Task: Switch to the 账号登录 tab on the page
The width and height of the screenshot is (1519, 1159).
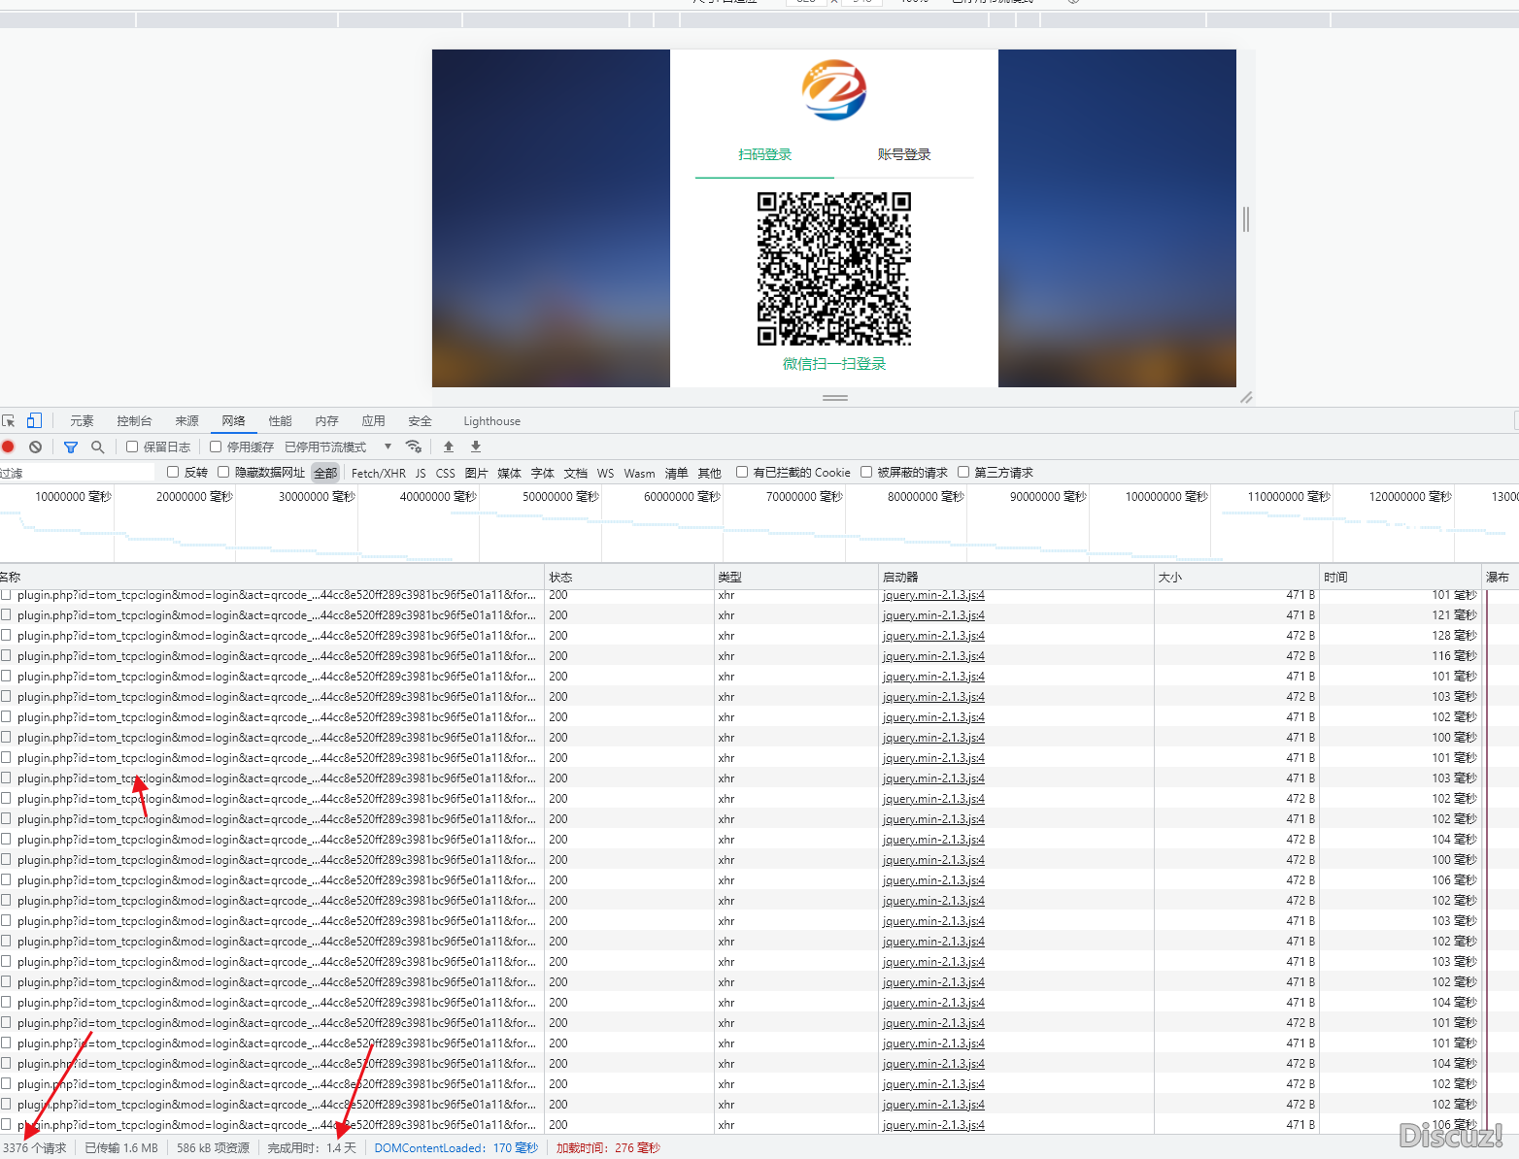Action: 904,155
